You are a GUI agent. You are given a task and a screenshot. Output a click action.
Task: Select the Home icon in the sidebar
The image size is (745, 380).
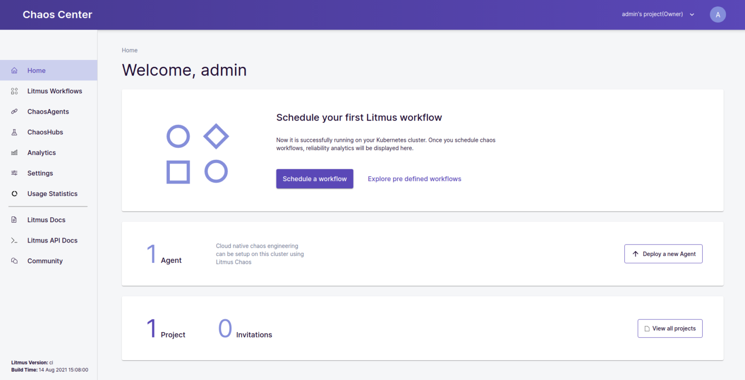click(14, 70)
